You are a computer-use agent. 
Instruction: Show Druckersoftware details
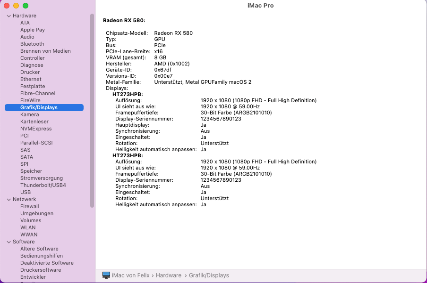[41, 270]
